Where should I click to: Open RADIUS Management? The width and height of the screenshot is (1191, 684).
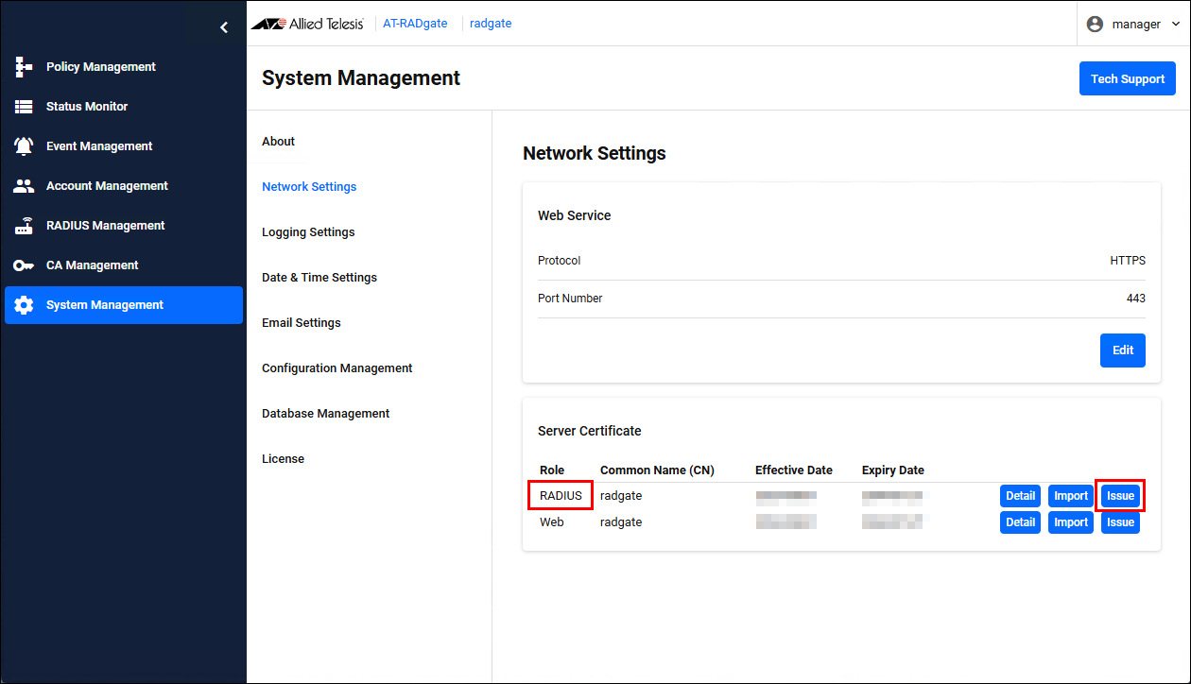123,226
